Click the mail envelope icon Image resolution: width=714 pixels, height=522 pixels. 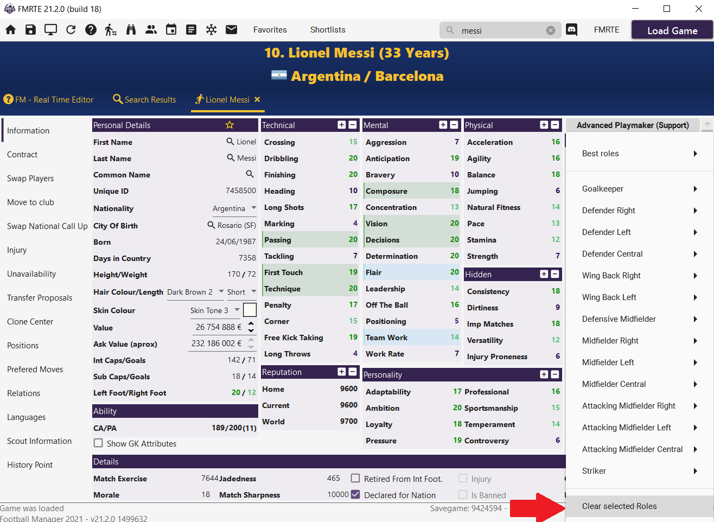click(x=232, y=30)
